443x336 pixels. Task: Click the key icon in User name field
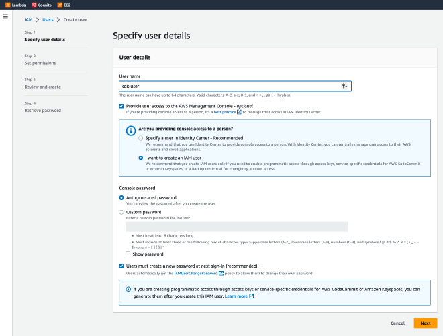point(345,86)
